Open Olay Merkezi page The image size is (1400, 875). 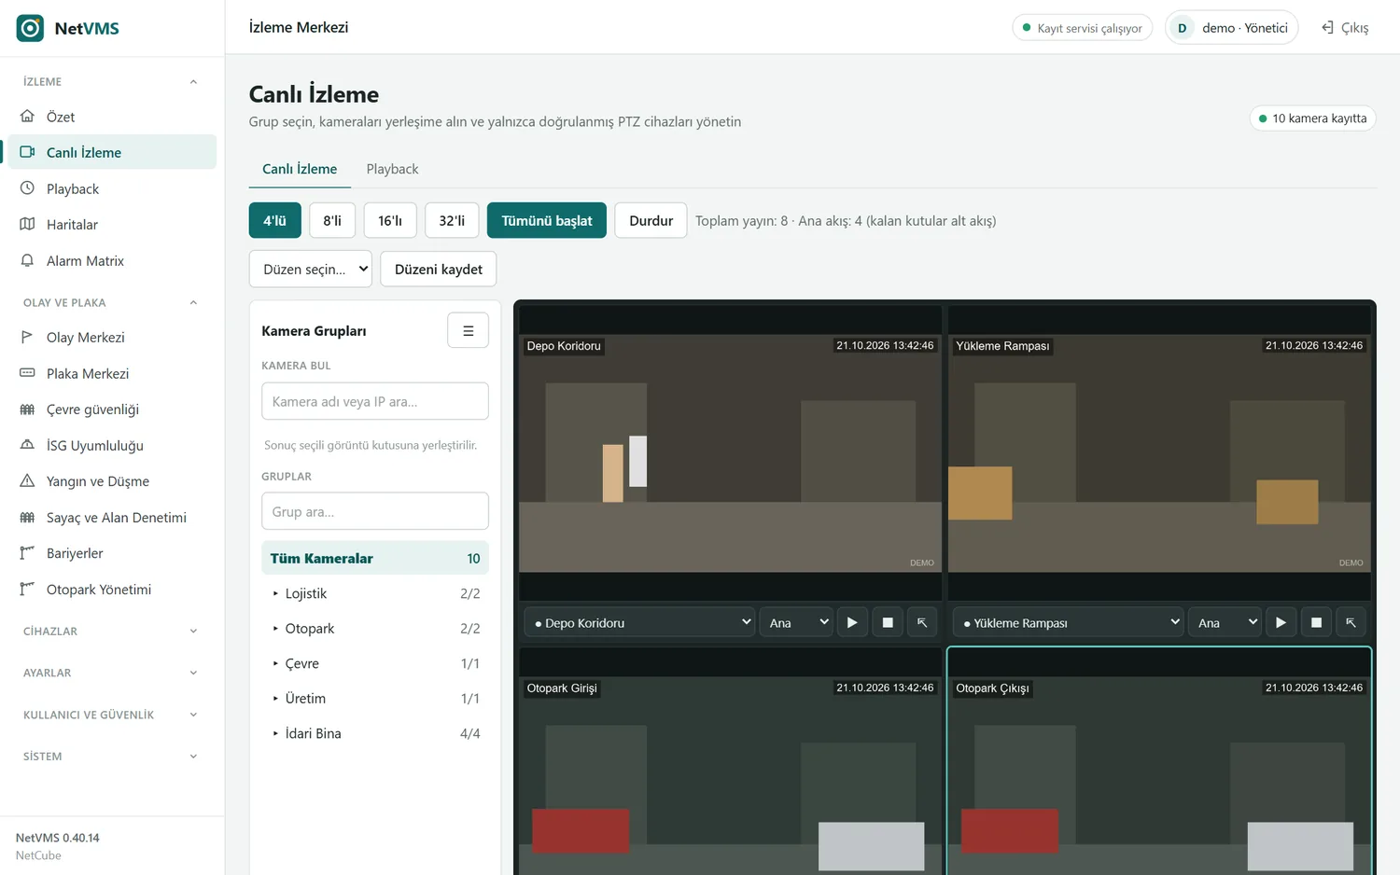112,338
